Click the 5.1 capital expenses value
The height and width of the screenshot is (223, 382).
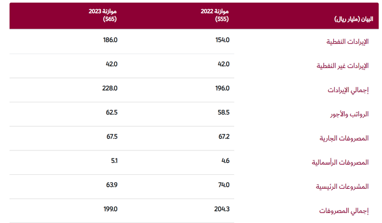click(x=113, y=160)
